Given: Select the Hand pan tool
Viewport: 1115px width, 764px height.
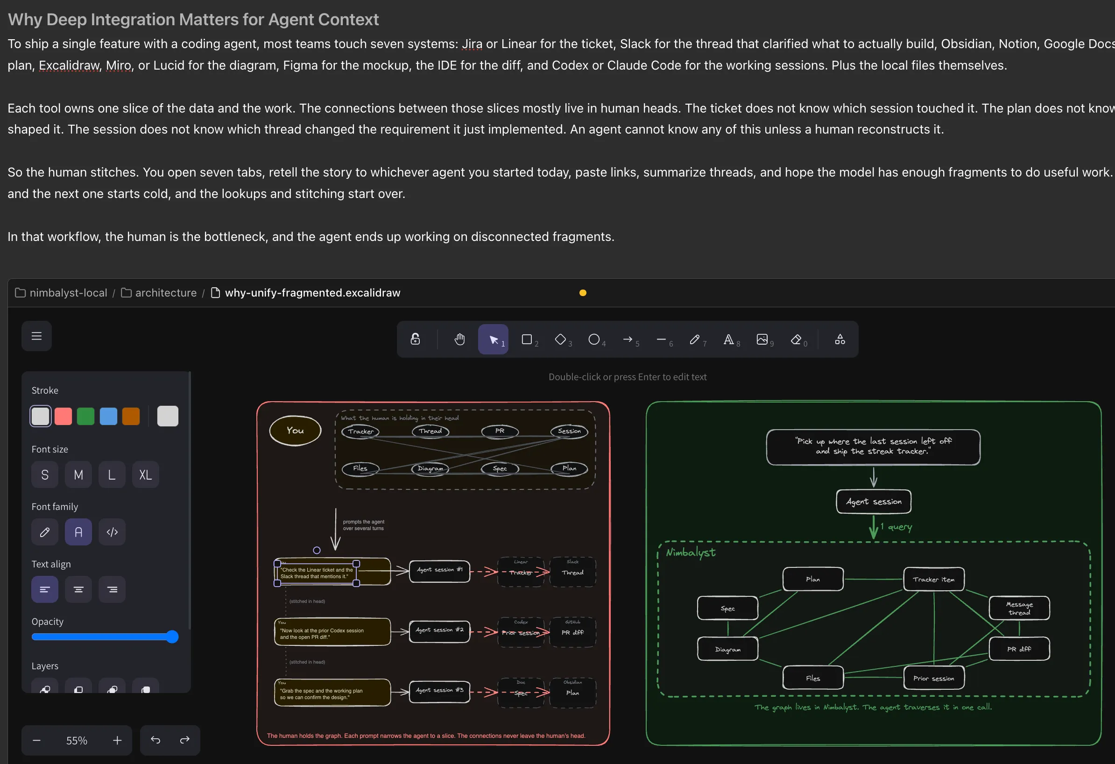Looking at the screenshot, I should click(459, 340).
